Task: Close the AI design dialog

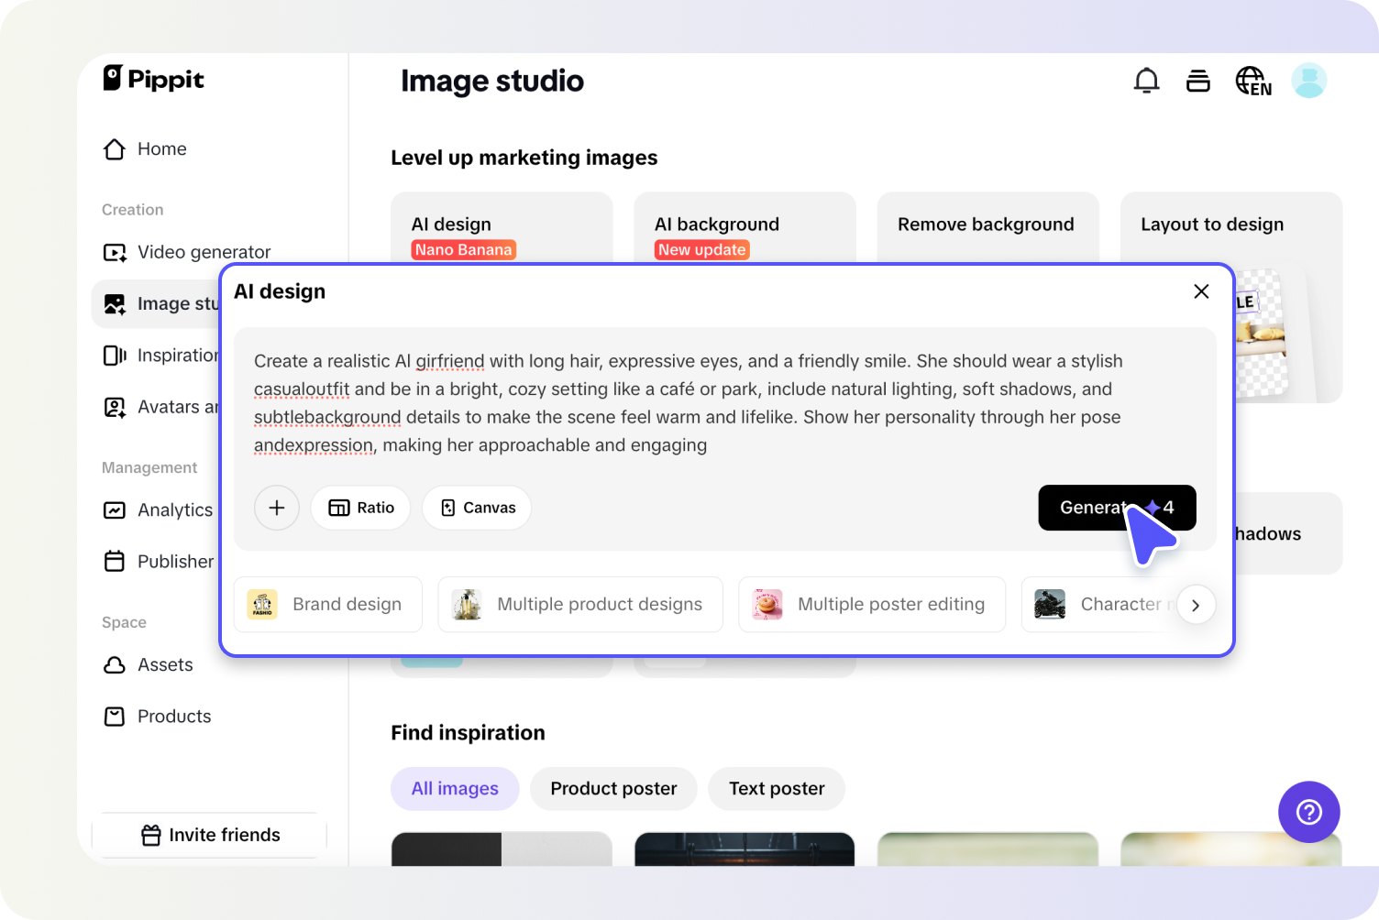Action: [x=1201, y=291]
